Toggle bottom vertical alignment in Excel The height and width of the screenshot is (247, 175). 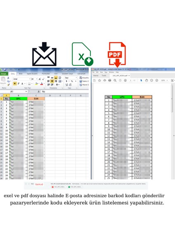point(56,78)
